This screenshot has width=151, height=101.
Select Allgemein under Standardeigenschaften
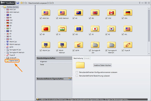click(x=54, y=62)
